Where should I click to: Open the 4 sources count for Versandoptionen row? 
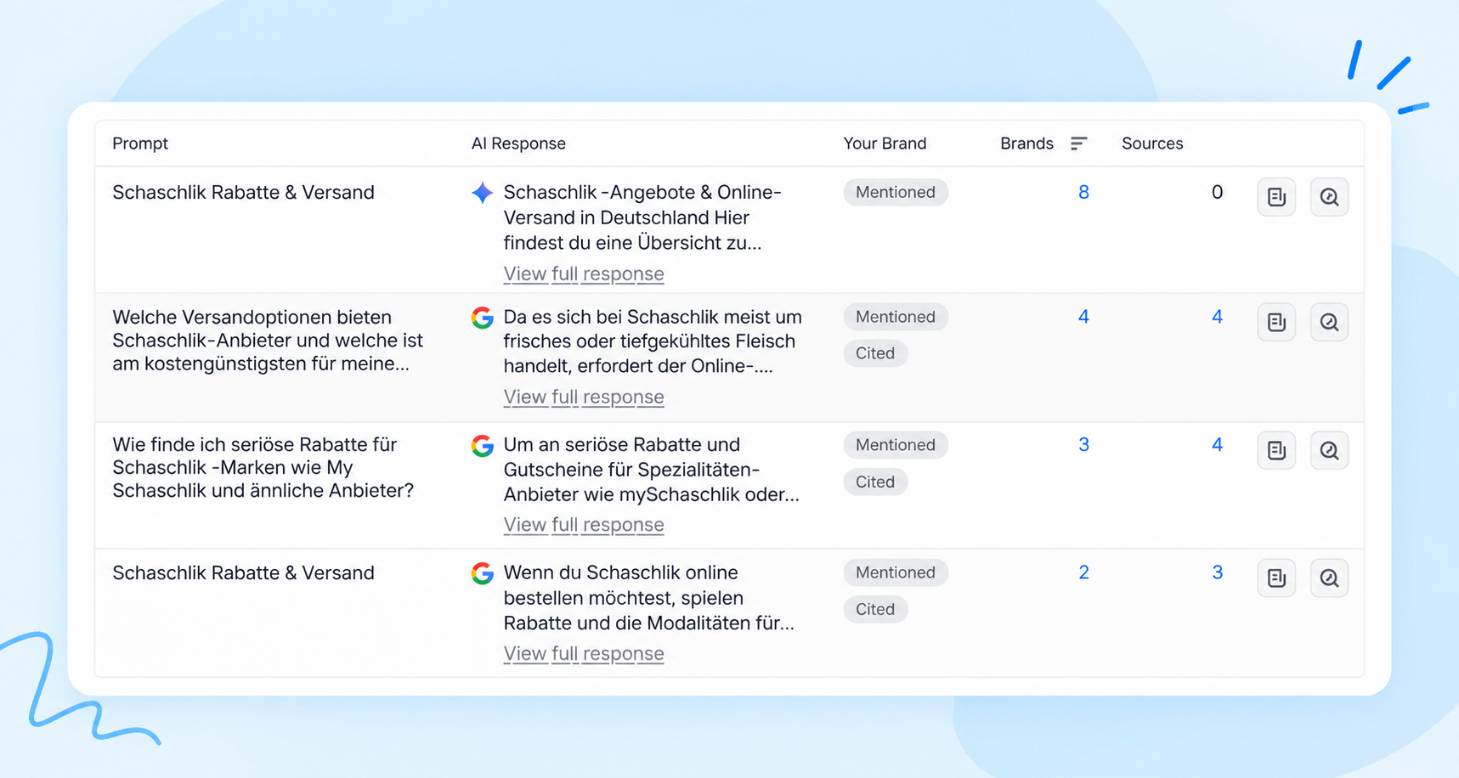coord(1217,317)
